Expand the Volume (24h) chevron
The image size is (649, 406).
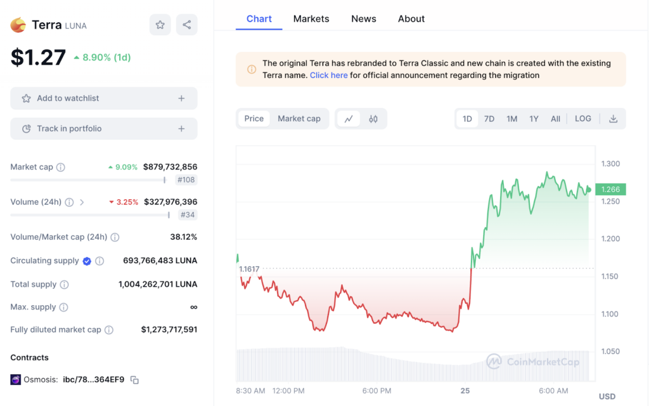(82, 202)
